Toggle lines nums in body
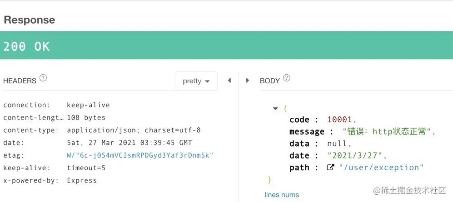Screen dimensions: 453x202 [x=282, y=195]
